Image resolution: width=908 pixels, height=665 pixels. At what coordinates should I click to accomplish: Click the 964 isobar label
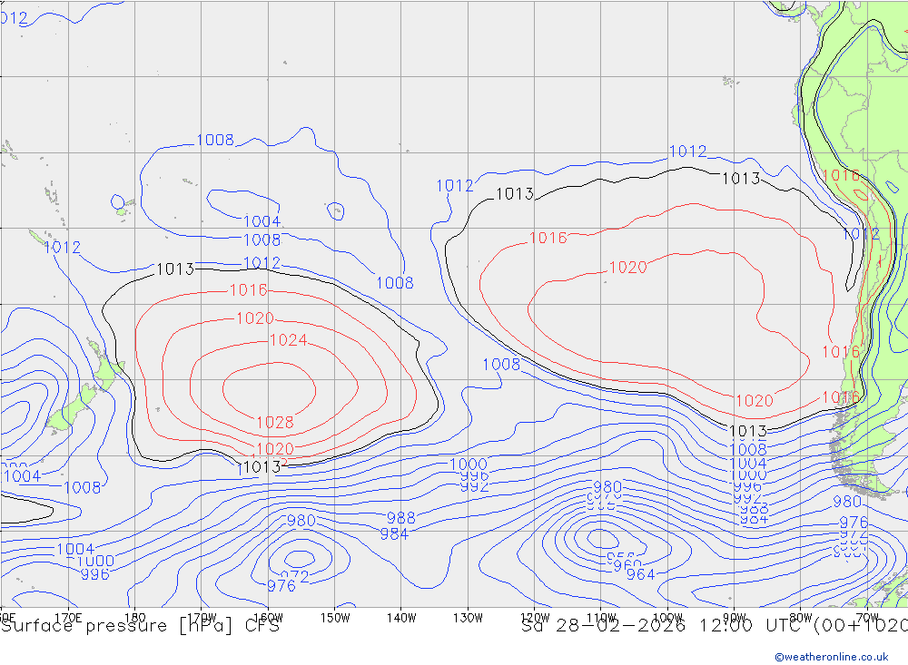(x=640, y=574)
